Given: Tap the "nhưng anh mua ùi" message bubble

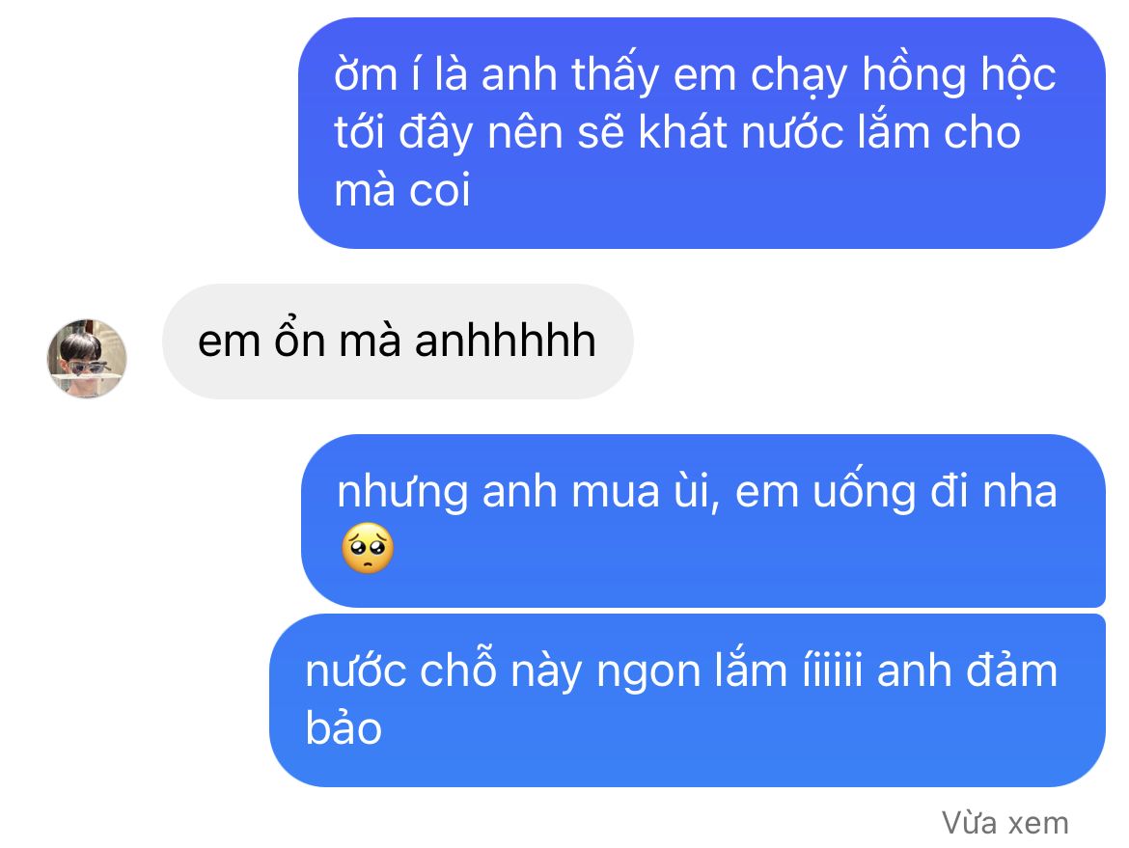Looking at the screenshot, I should tap(702, 521).
